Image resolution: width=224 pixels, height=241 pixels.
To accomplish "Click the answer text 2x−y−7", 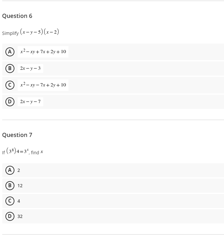I will [30, 101].
